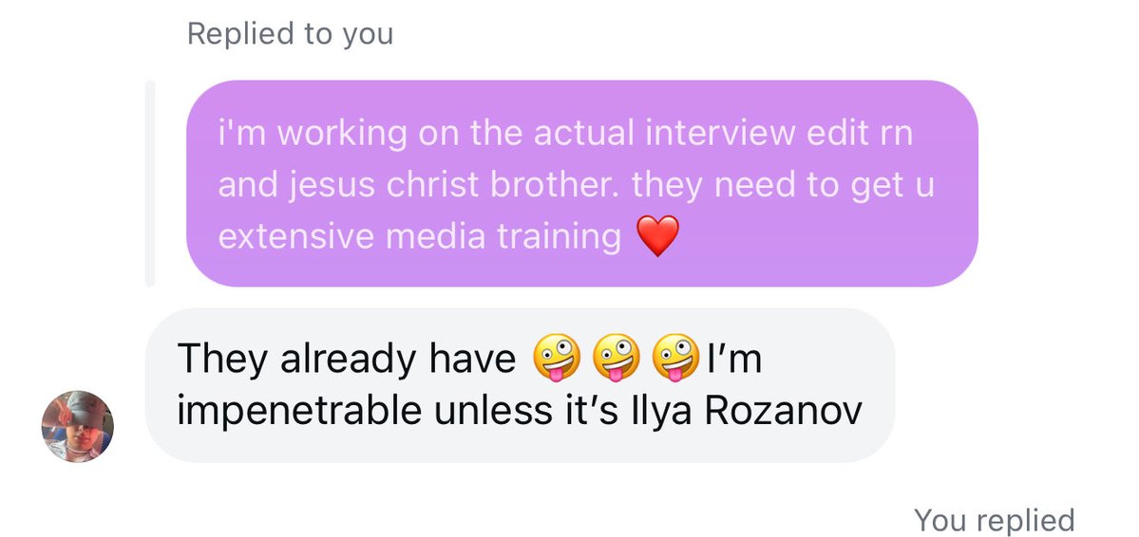Tap the third zany face emoji
Image resolution: width=1139 pixels, height=537 pixels.
point(675,358)
